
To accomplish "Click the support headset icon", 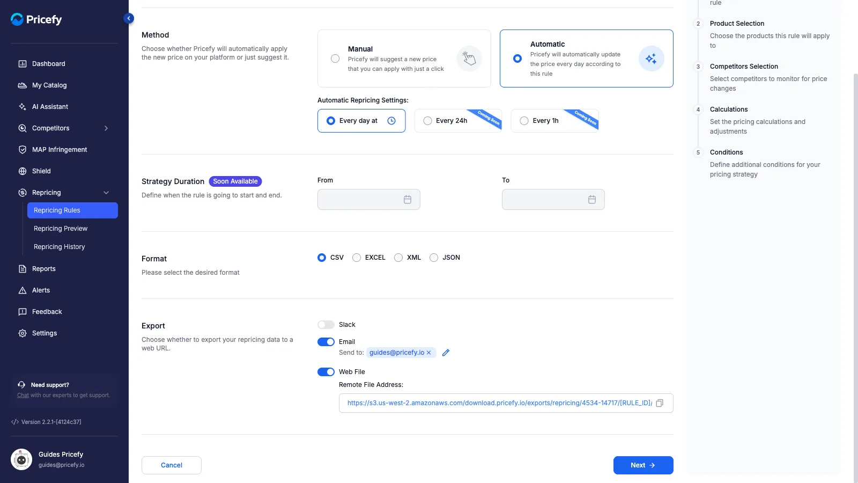I will coord(21,385).
